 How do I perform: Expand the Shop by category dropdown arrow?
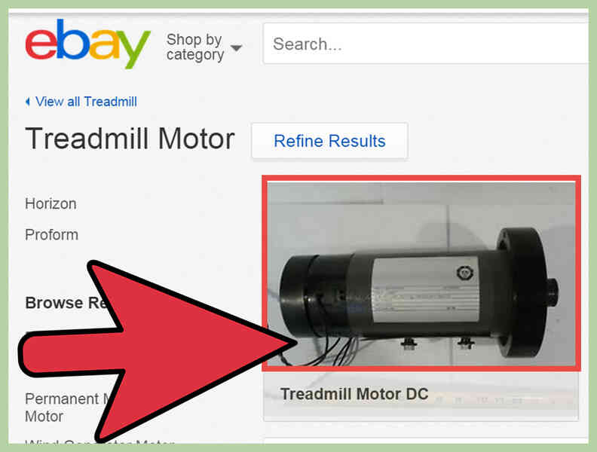[x=237, y=48]
